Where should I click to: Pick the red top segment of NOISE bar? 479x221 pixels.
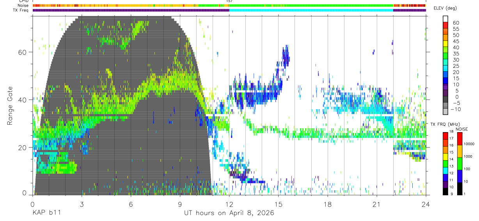(x=459, y=138)
